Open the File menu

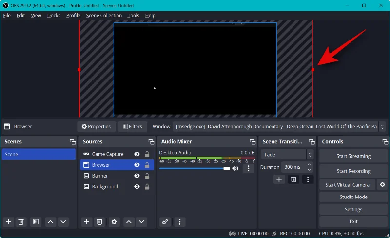[7, 15]
